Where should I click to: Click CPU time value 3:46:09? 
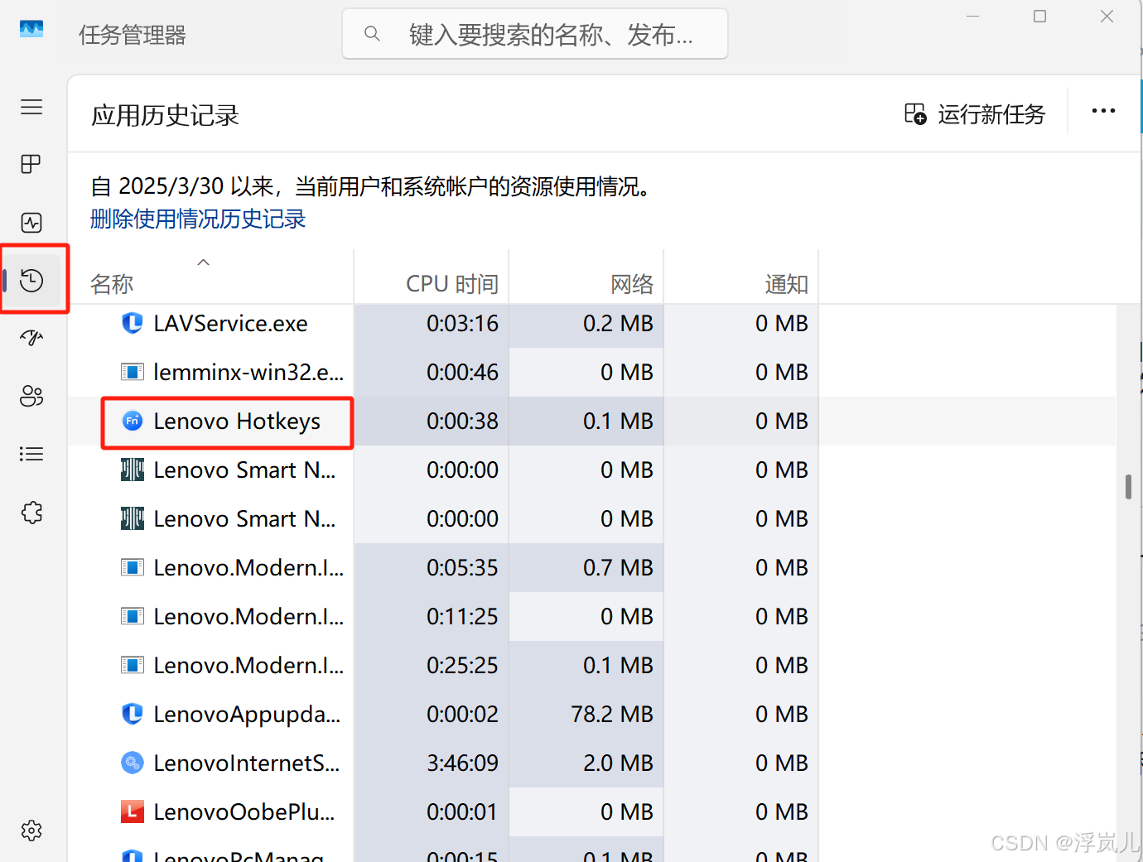coord(462,763)
